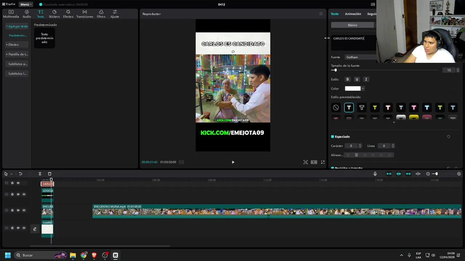
Task: Click the white text color swatch
Action: click(353, 89)
